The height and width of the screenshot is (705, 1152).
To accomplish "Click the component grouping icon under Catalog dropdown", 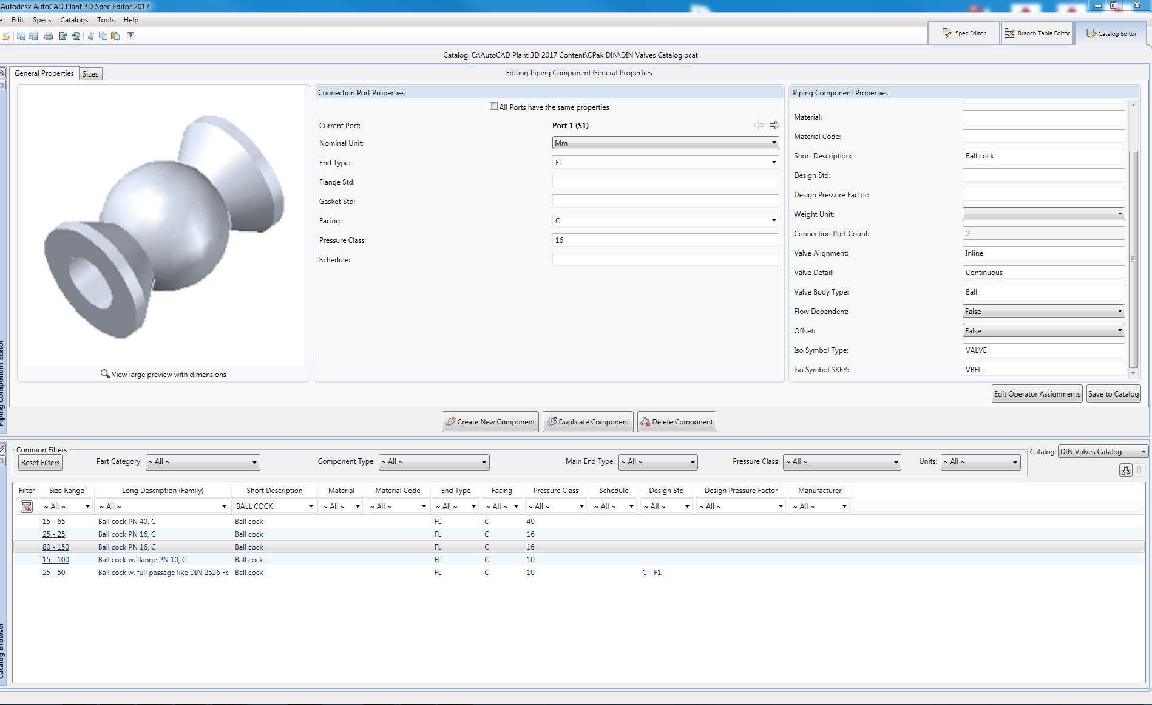I will pos(1126,470).
